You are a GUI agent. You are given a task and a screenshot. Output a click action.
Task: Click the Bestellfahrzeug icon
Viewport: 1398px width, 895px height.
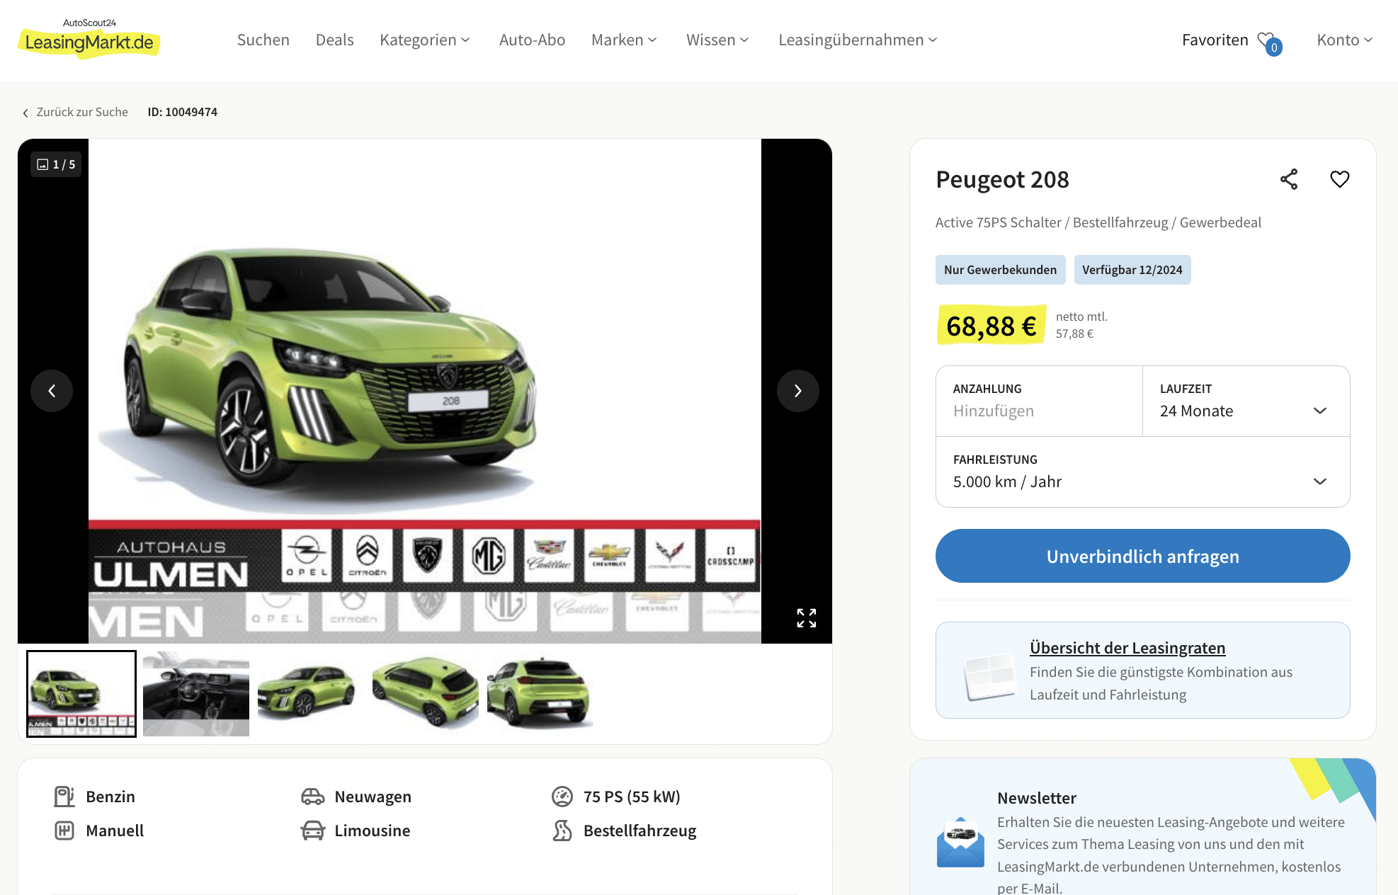pos(562,831)
